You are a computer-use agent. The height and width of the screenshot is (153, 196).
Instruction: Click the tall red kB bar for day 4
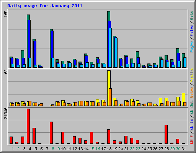28,126
